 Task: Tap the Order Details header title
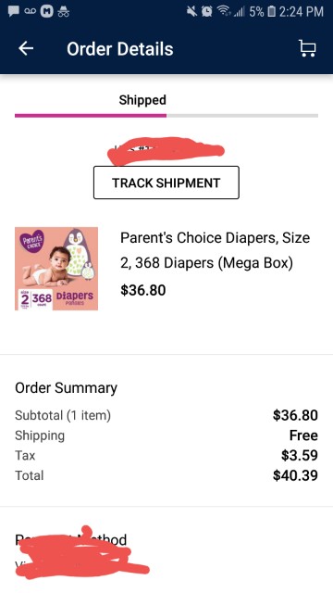click(x=120, y=49)
